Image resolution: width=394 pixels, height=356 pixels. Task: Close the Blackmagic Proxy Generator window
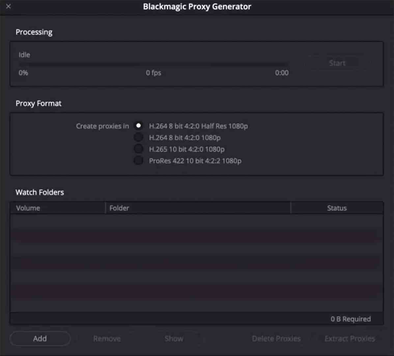point(8,6)
